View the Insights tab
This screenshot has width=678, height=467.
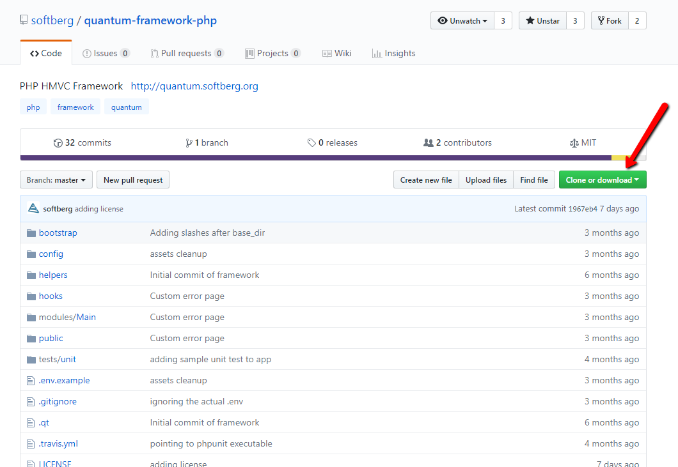point(393,53)
